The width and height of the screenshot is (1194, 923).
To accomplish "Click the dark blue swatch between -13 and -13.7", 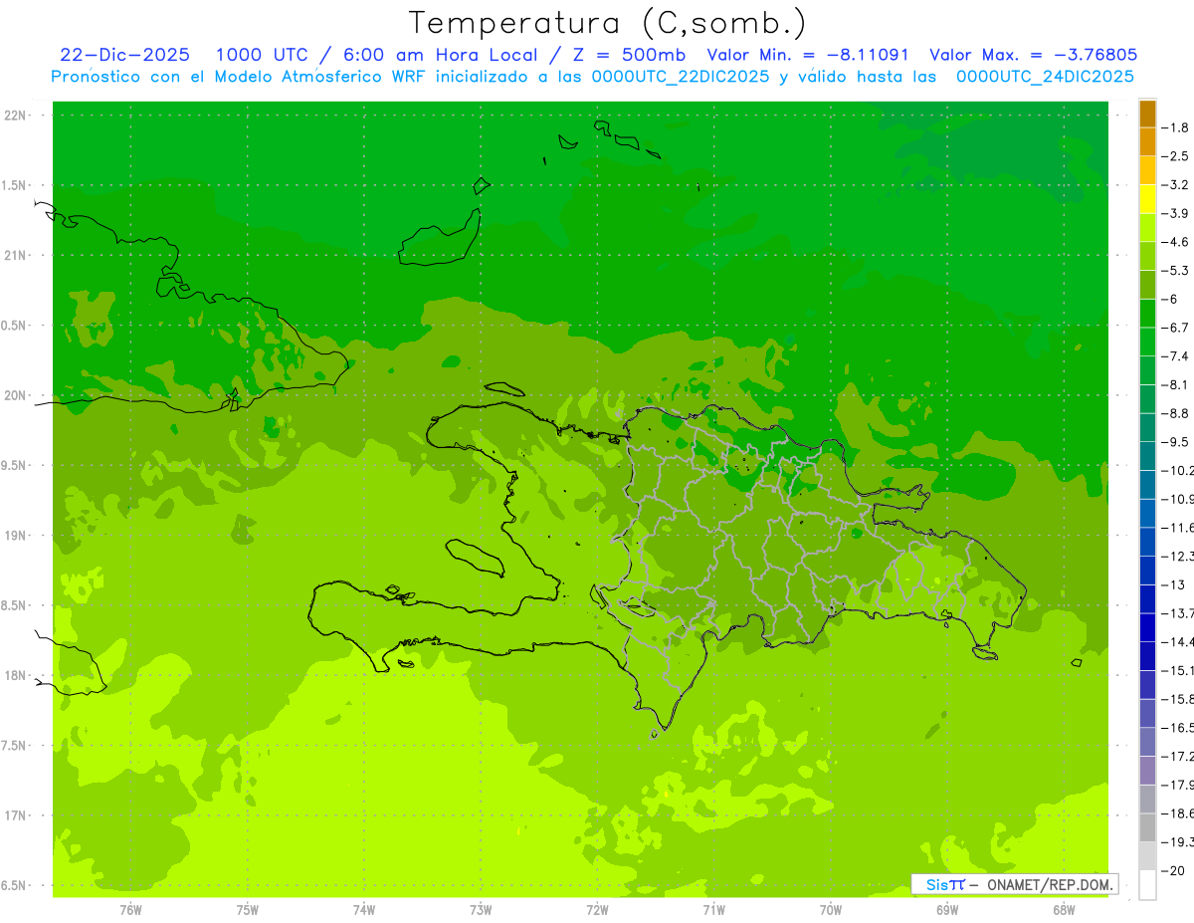I will pyautogui.click(x=1147, y=599).
